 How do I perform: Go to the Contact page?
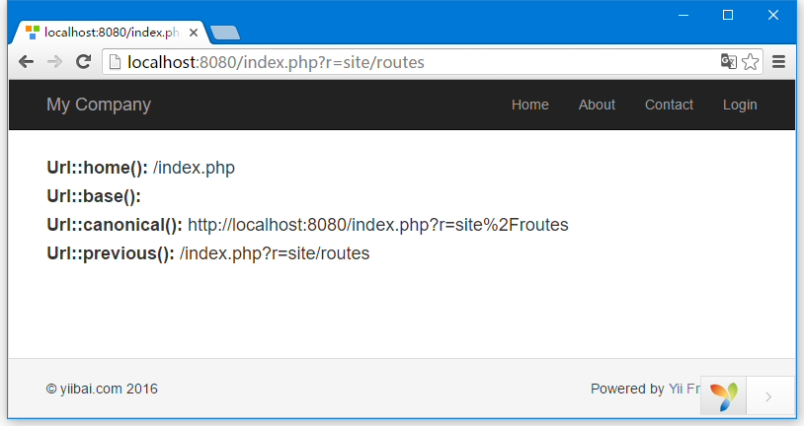pos(669,105)
